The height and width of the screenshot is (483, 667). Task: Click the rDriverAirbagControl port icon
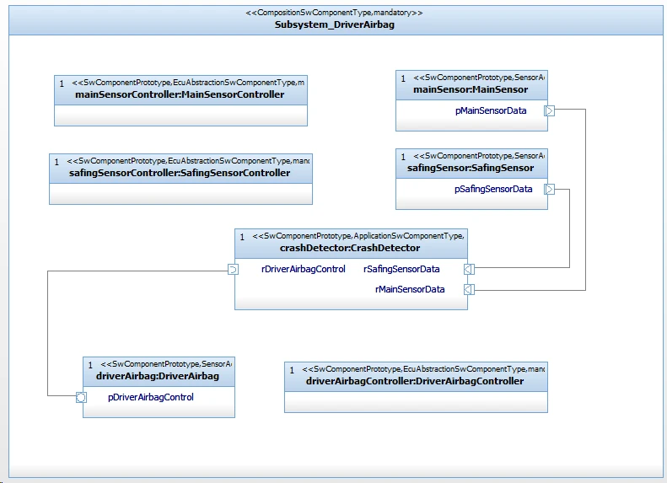click(x=234, y=270)
